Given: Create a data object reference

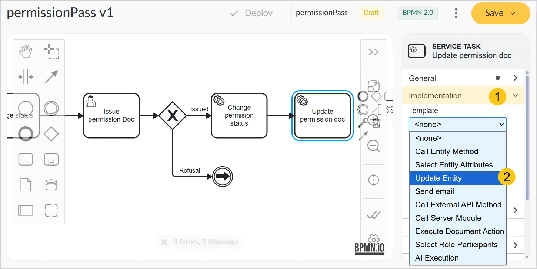Looking at the screenshot, I should click(26, 185).
